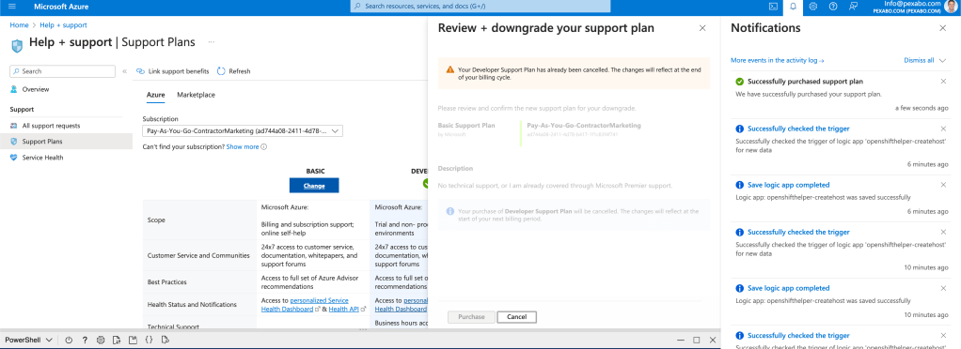Open the PowerShell shell type dropdown
Image resolution: width=961 pixels, height=349 pixels.
29,340
